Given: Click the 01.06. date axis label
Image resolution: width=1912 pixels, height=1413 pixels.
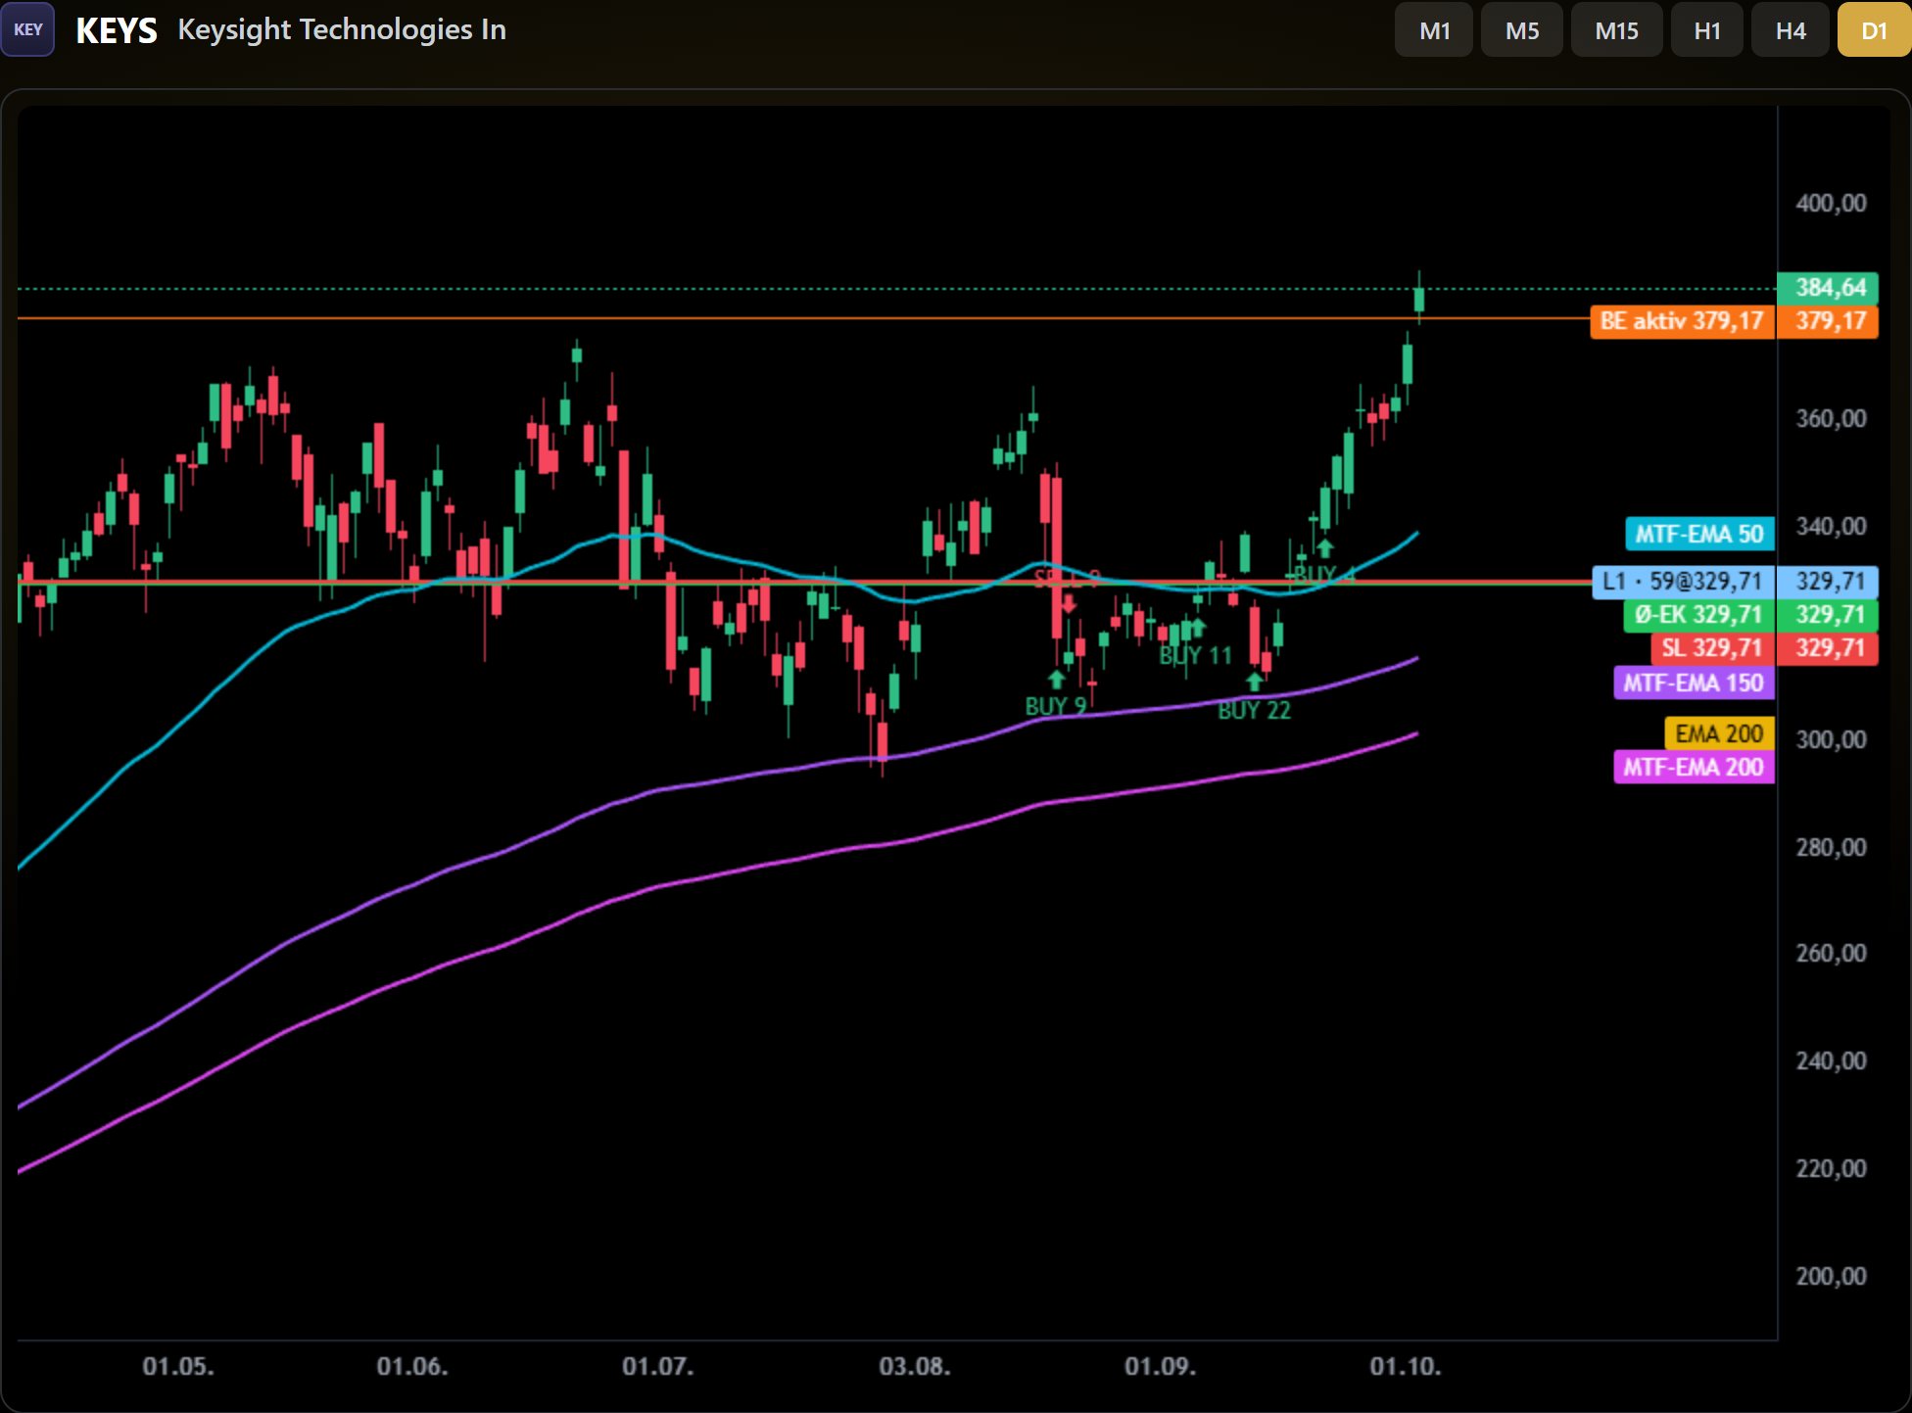Looking at the screenshot, I should point(412,1367).
